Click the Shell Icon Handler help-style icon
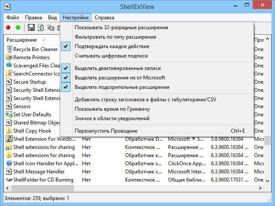This screenshot has width=275, height=206. coord(9,163)
